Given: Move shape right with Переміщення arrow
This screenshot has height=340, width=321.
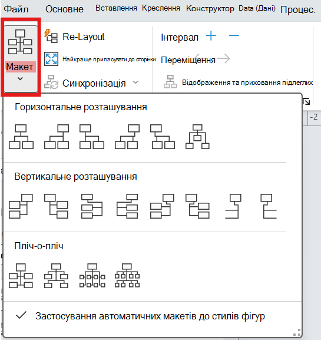Looking at the screenshot, I should [223, 58].
